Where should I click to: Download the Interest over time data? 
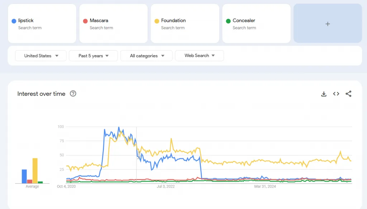324,94
